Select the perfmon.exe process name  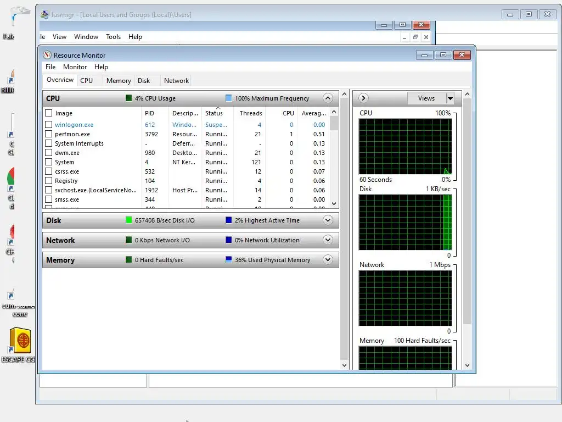click(72, 134)
